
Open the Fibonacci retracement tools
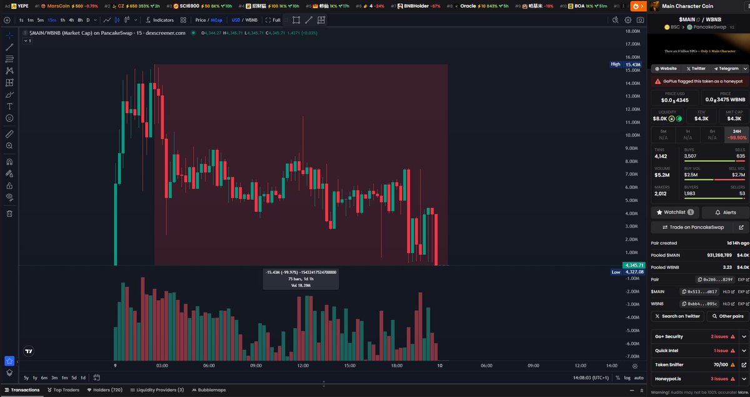coord(9,59)
